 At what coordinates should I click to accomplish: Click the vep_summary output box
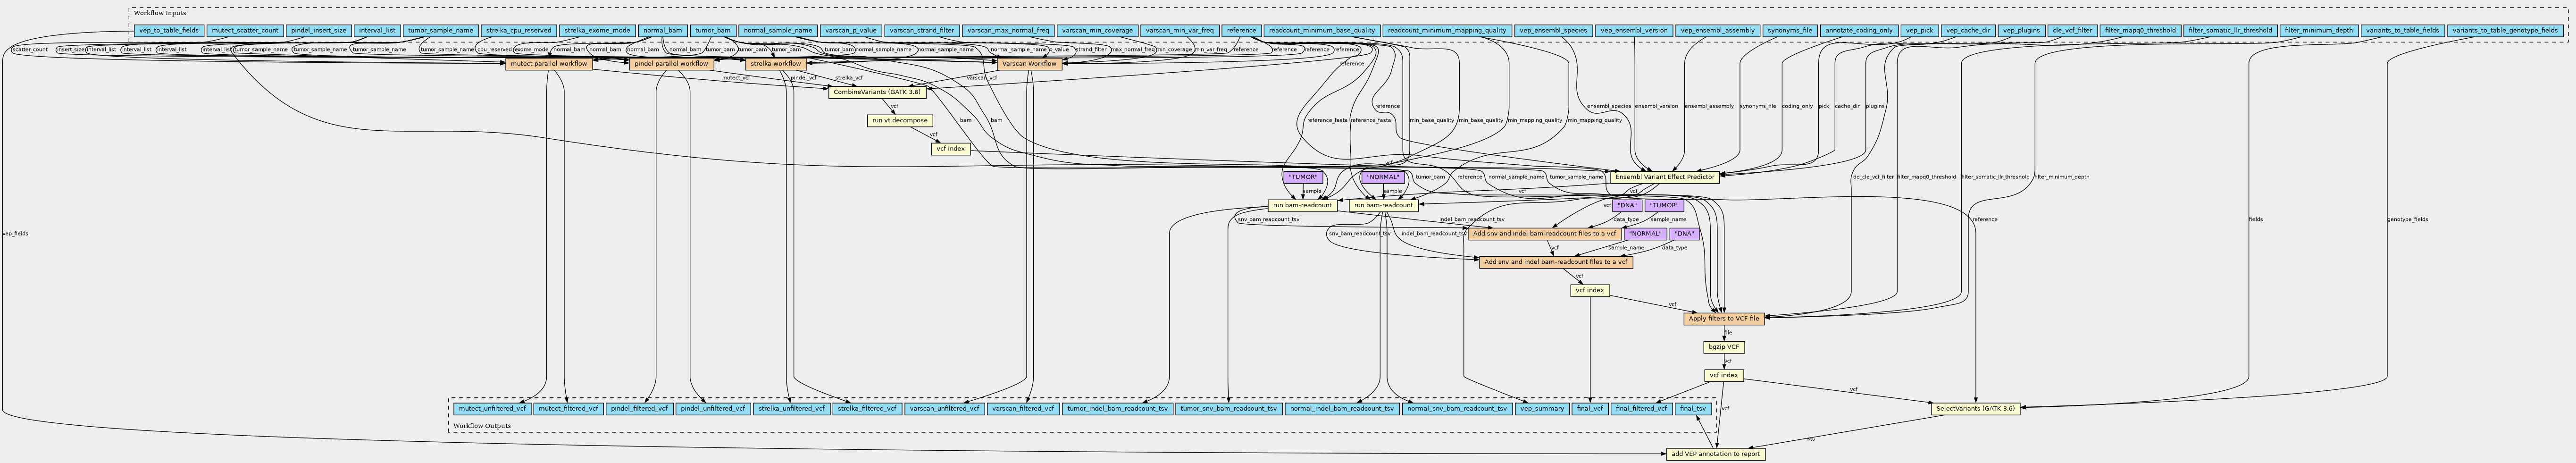(x=1541, y=408)
